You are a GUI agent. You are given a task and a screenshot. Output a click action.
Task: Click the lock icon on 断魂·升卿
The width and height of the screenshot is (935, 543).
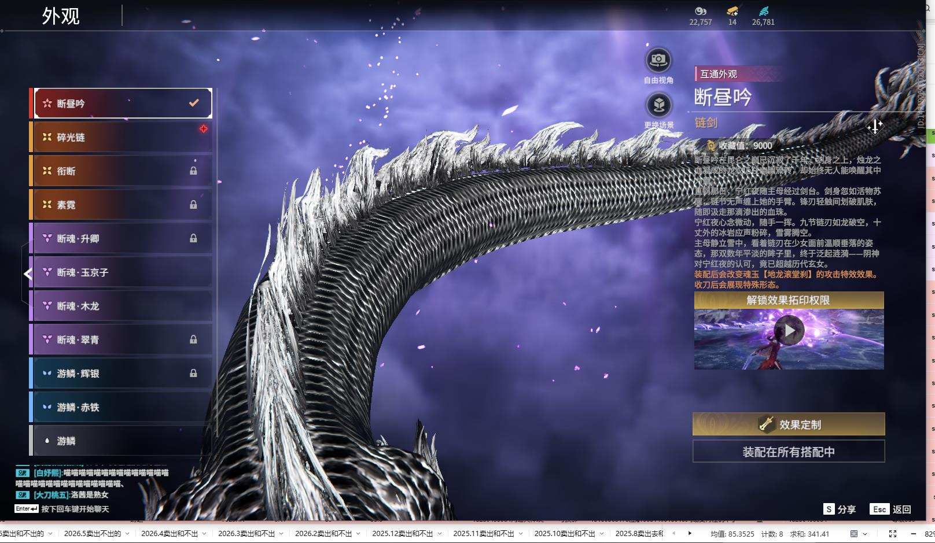pos(193,238)
